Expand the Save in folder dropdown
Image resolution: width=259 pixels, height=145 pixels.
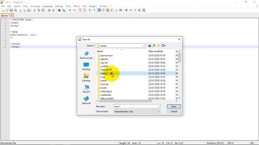pos(143,46)
